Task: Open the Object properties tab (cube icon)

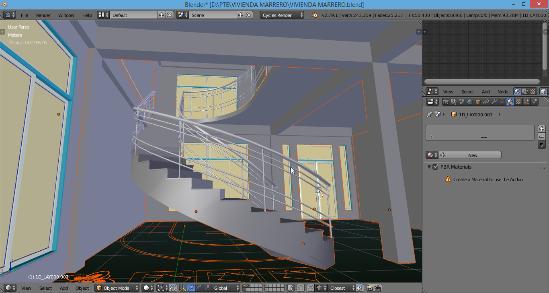Action: [x=478, y=102]
